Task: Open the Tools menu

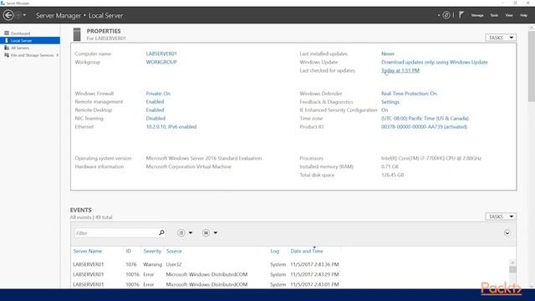Action: (x=494, y=15)
